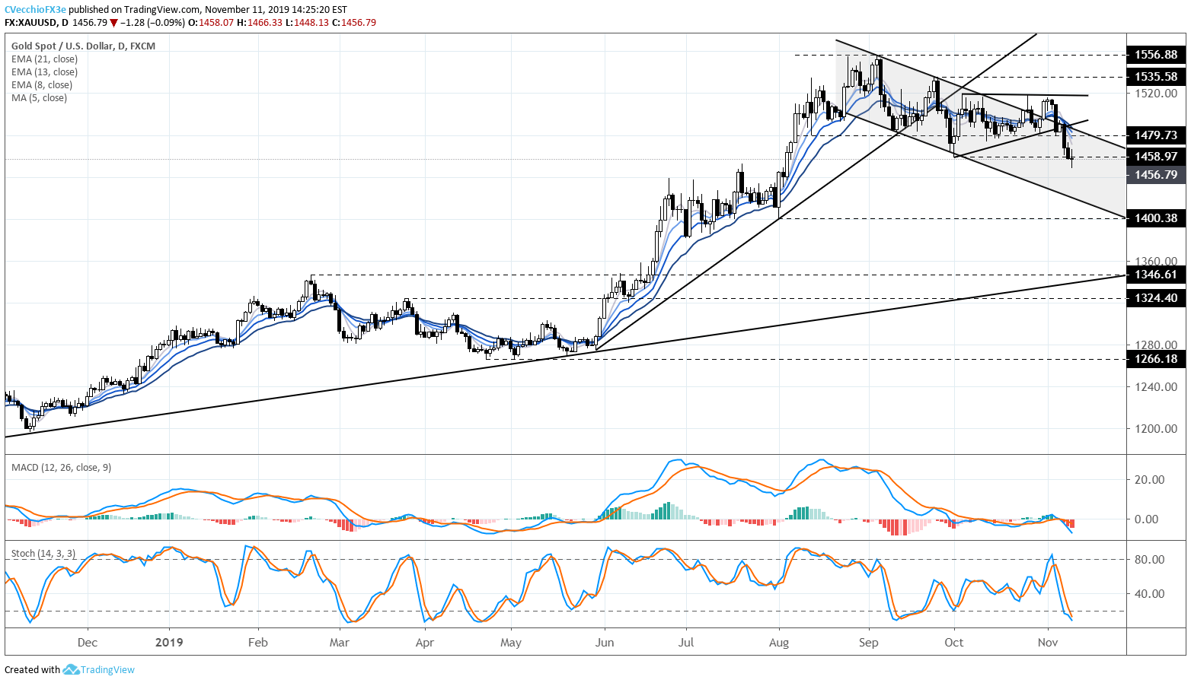1191x683 pixels.
Task: Click the 1520.00 price axis tick
Action: tap(1156, 94)
